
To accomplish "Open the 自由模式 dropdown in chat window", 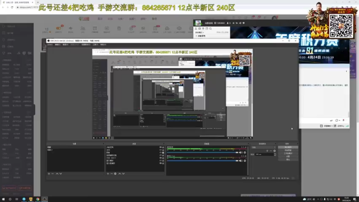I will coord(199,32).
